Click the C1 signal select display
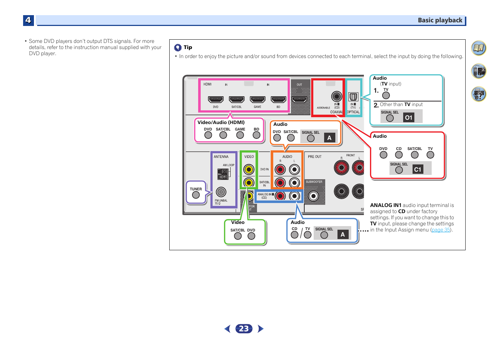 [x=418, y=169]
